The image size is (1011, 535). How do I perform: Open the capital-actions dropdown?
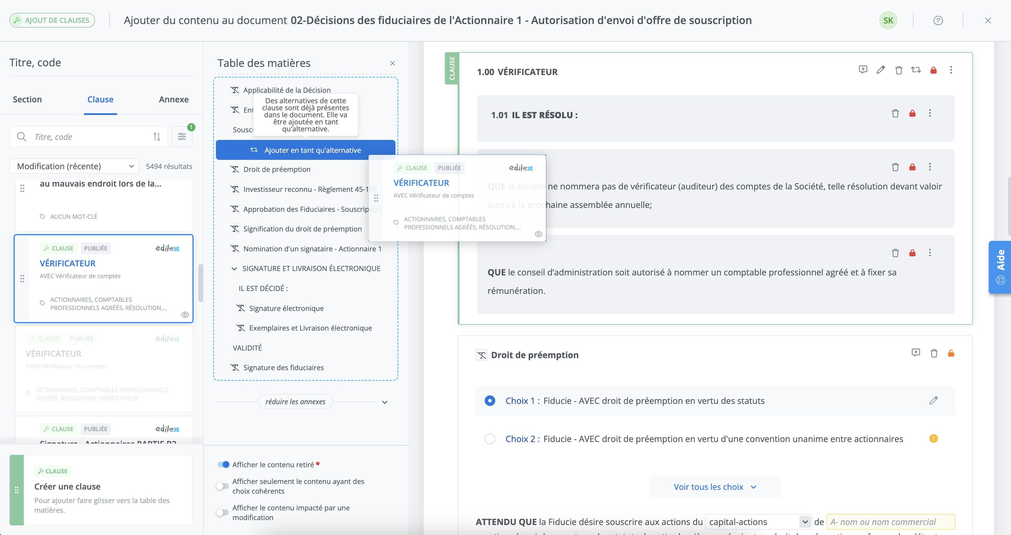[x=758, y=522]
